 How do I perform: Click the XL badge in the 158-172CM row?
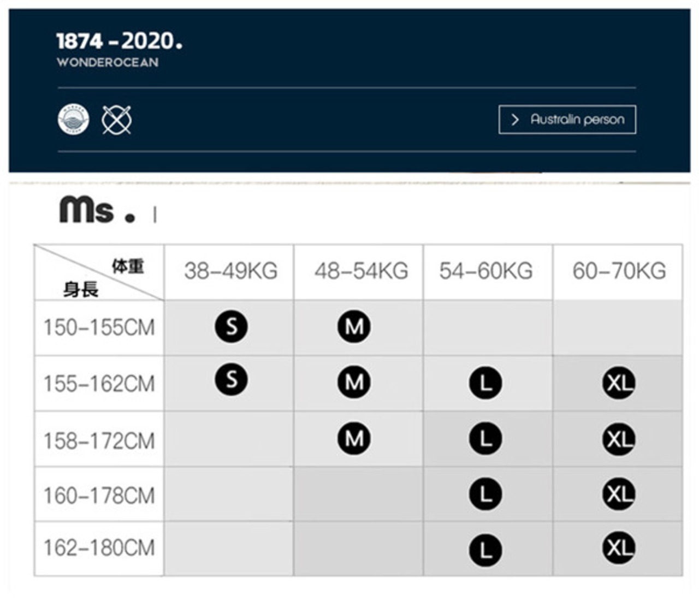pyautogui.click(x=619, y=438)
